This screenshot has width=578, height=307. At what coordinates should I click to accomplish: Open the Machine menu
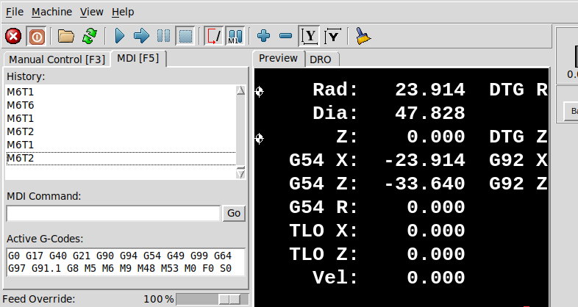(52, 12)
